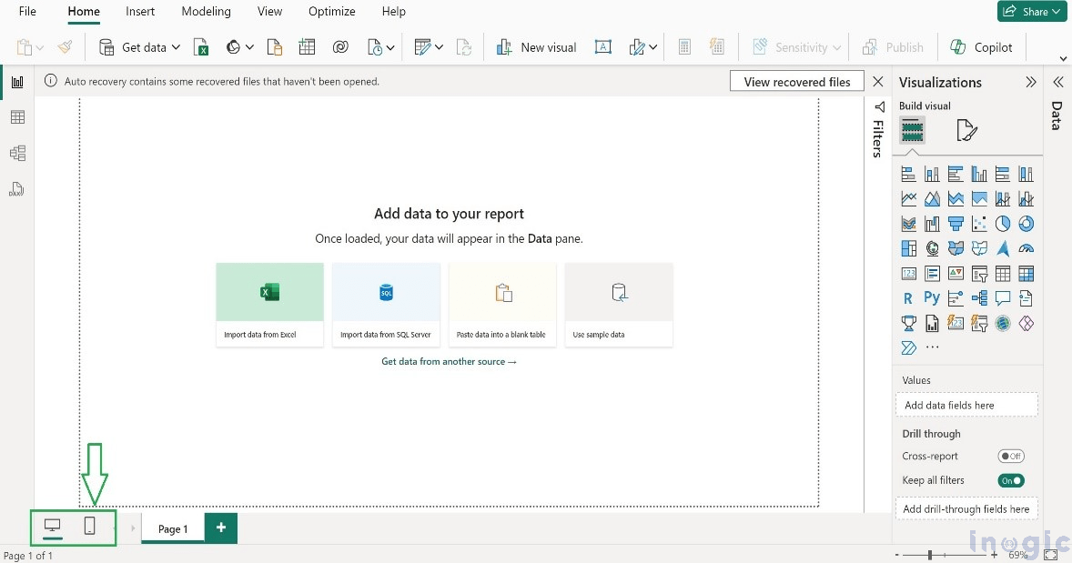Screen dimensions: 1072x563
Task: Insert a matrix visual
Action: [1026, 273]
